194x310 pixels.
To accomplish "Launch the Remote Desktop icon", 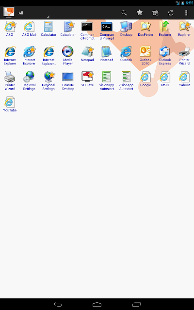I will (x=68, y=81).
